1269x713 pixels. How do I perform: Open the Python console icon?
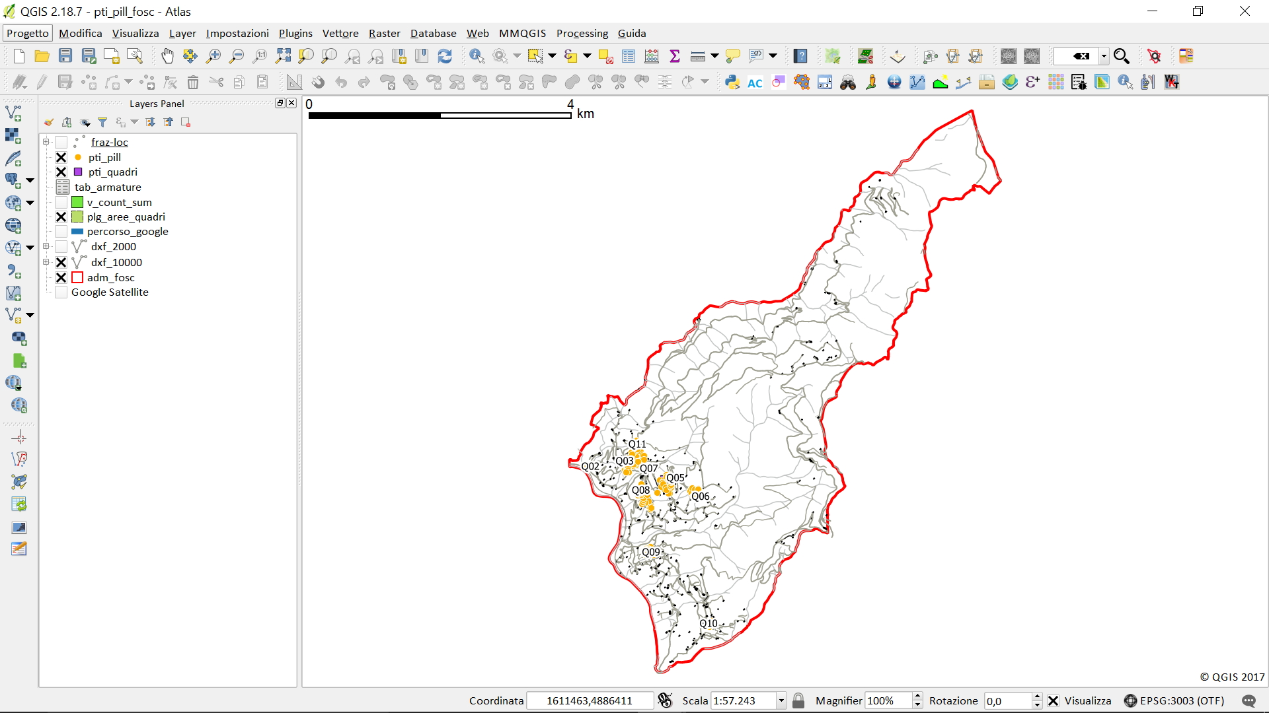point(732,82)
